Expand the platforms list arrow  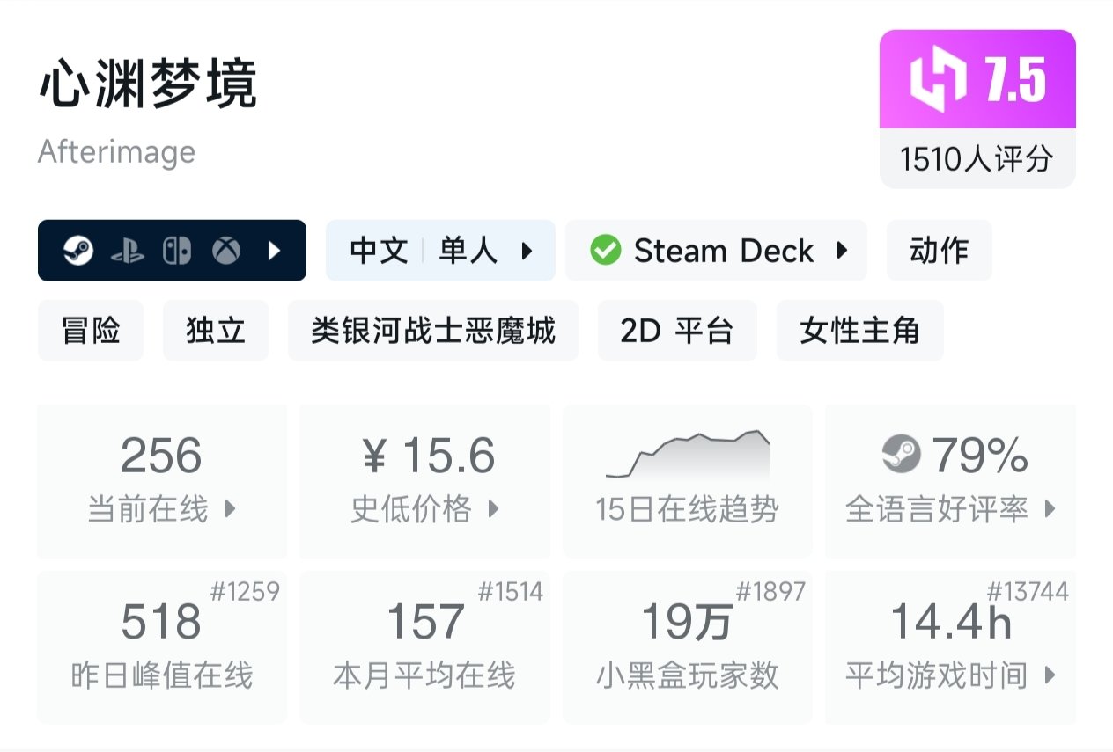pyautogui.click(x=274, y=252)
